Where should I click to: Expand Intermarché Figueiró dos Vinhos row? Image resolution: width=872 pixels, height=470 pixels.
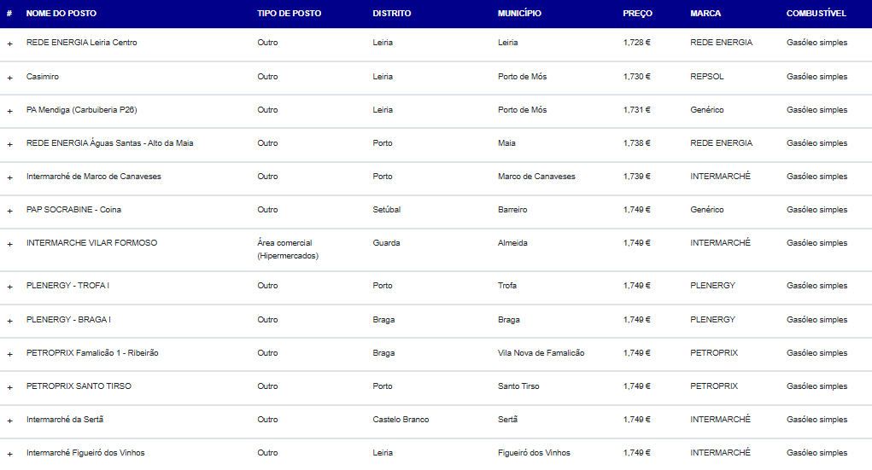[x=9, y=455]
